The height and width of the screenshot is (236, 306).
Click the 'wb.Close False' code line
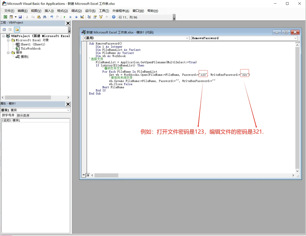click(x=121, y=84)
